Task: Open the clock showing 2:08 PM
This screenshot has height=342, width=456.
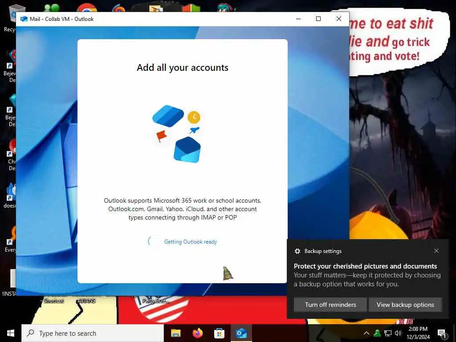Action: point(418,333)
